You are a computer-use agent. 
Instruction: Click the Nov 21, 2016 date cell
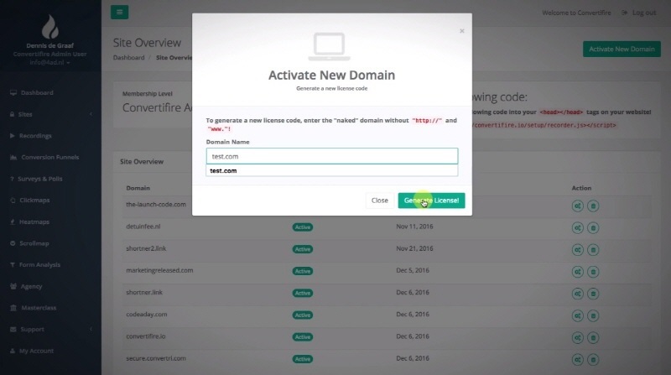414,248
